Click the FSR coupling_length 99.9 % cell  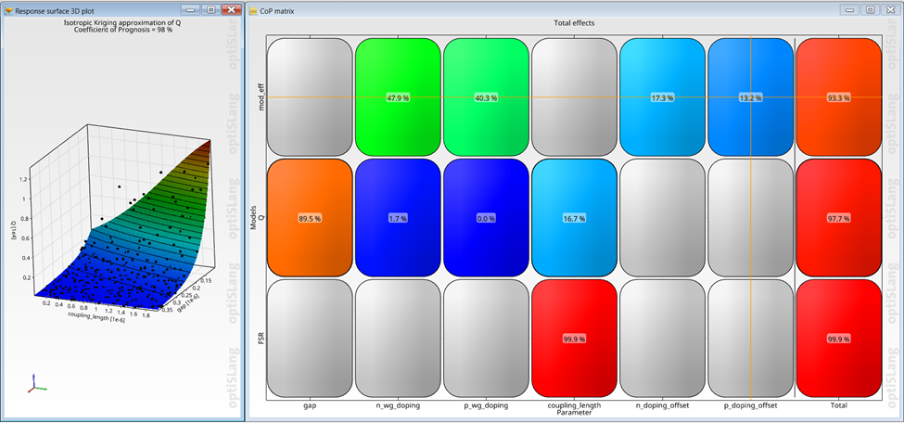tap(574, 339)
